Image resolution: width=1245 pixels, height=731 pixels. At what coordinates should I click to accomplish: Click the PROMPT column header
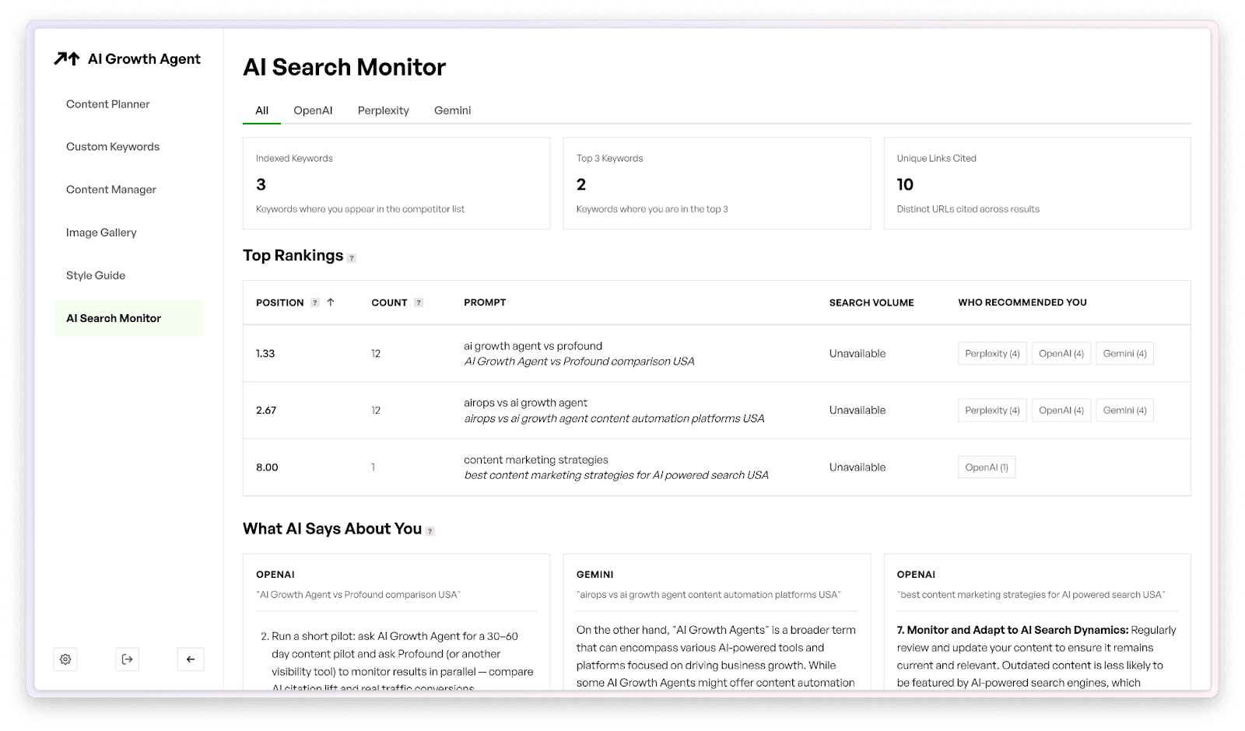coord(485,303)
